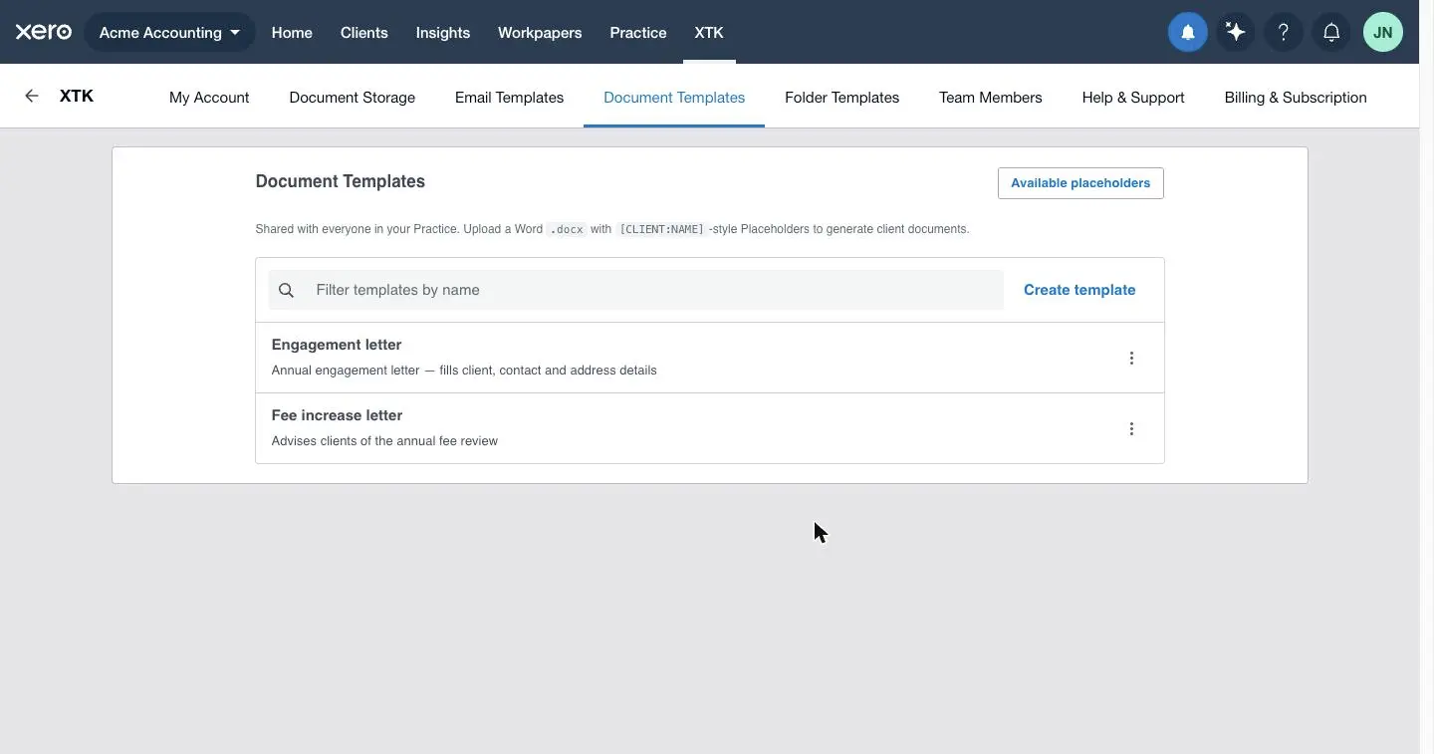Click the Xero logo
Image resolution: width=1434 pixels, height=754 pixels.
tap(44, 32)
